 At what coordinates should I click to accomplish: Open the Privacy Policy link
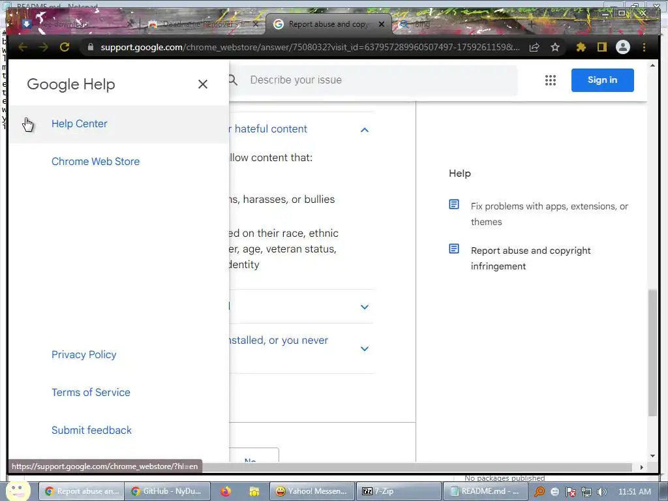[x=84, y=354]
